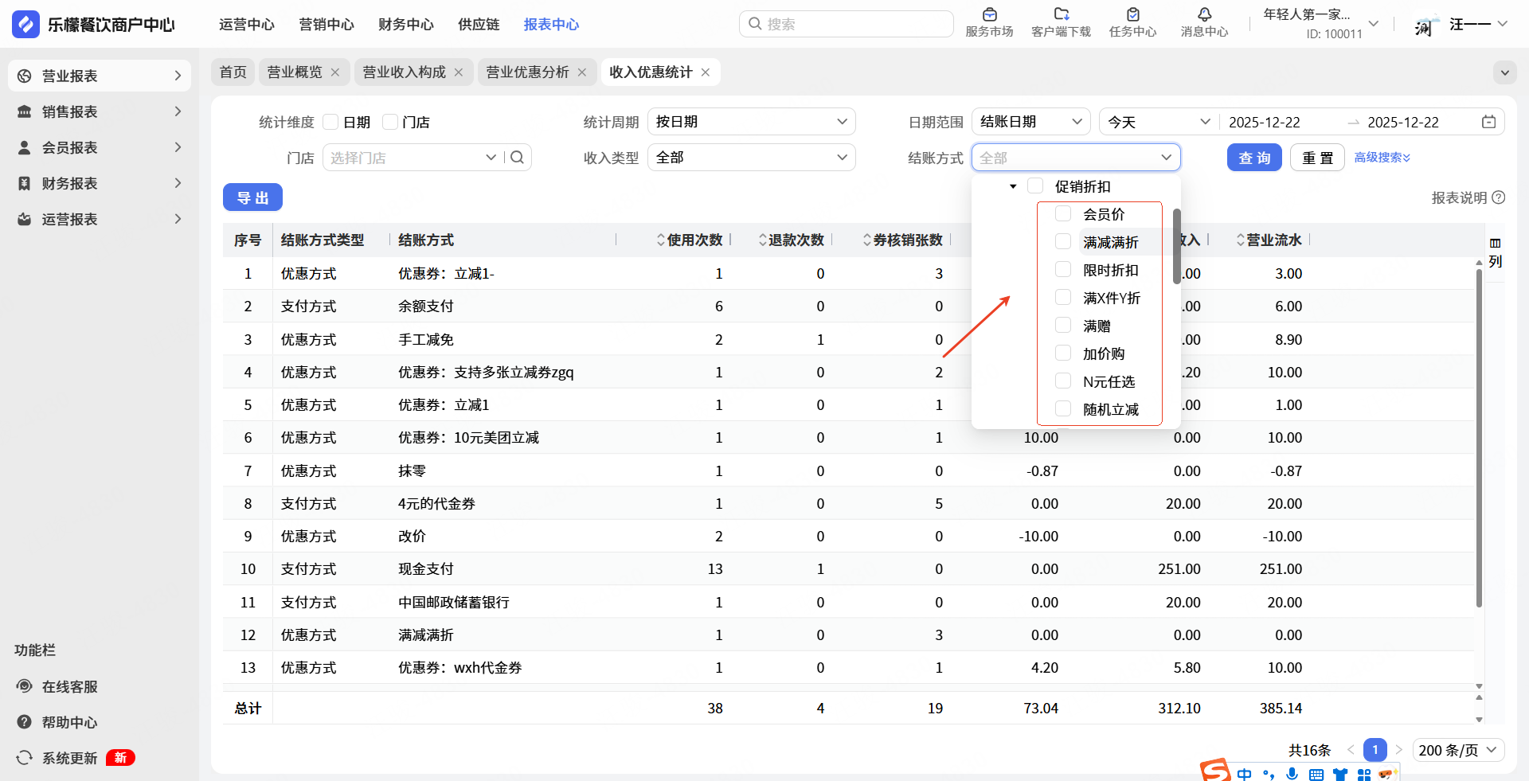Open the 200 条/页 page size dropdown
The height and width of the screenshot is (781, 1529).
(1457, 750)
